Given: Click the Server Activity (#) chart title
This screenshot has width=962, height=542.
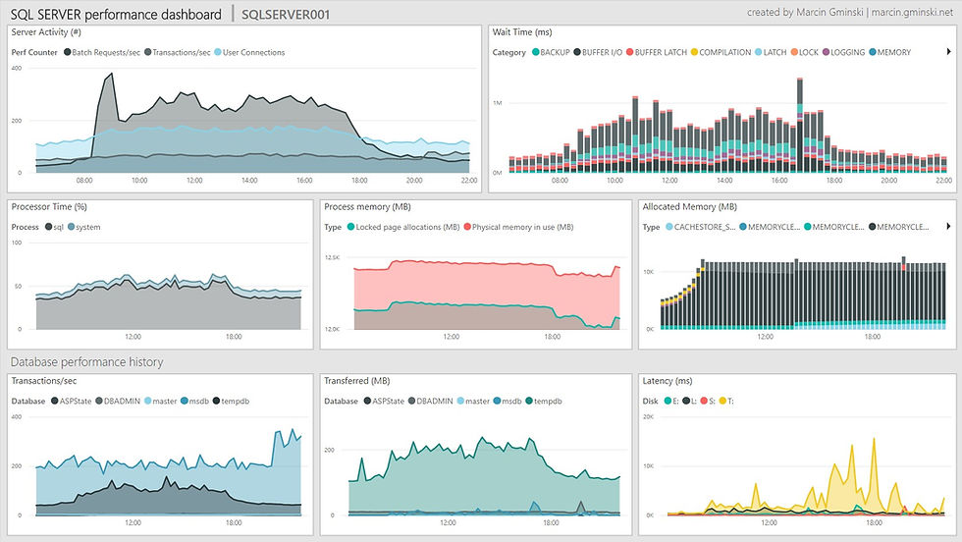Looking at the screenshot, I should coord(46,32).
